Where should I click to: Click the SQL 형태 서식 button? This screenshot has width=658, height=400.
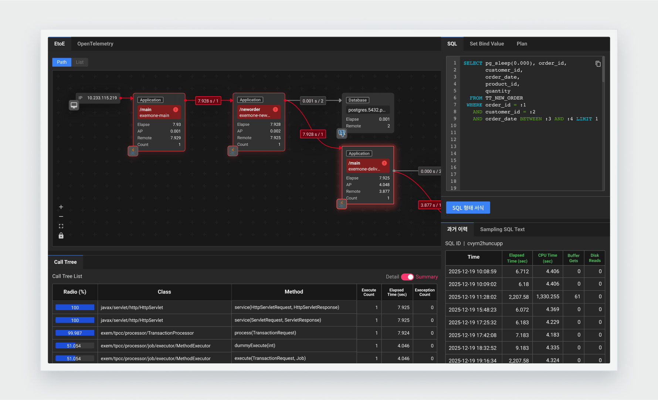(468, 208)
